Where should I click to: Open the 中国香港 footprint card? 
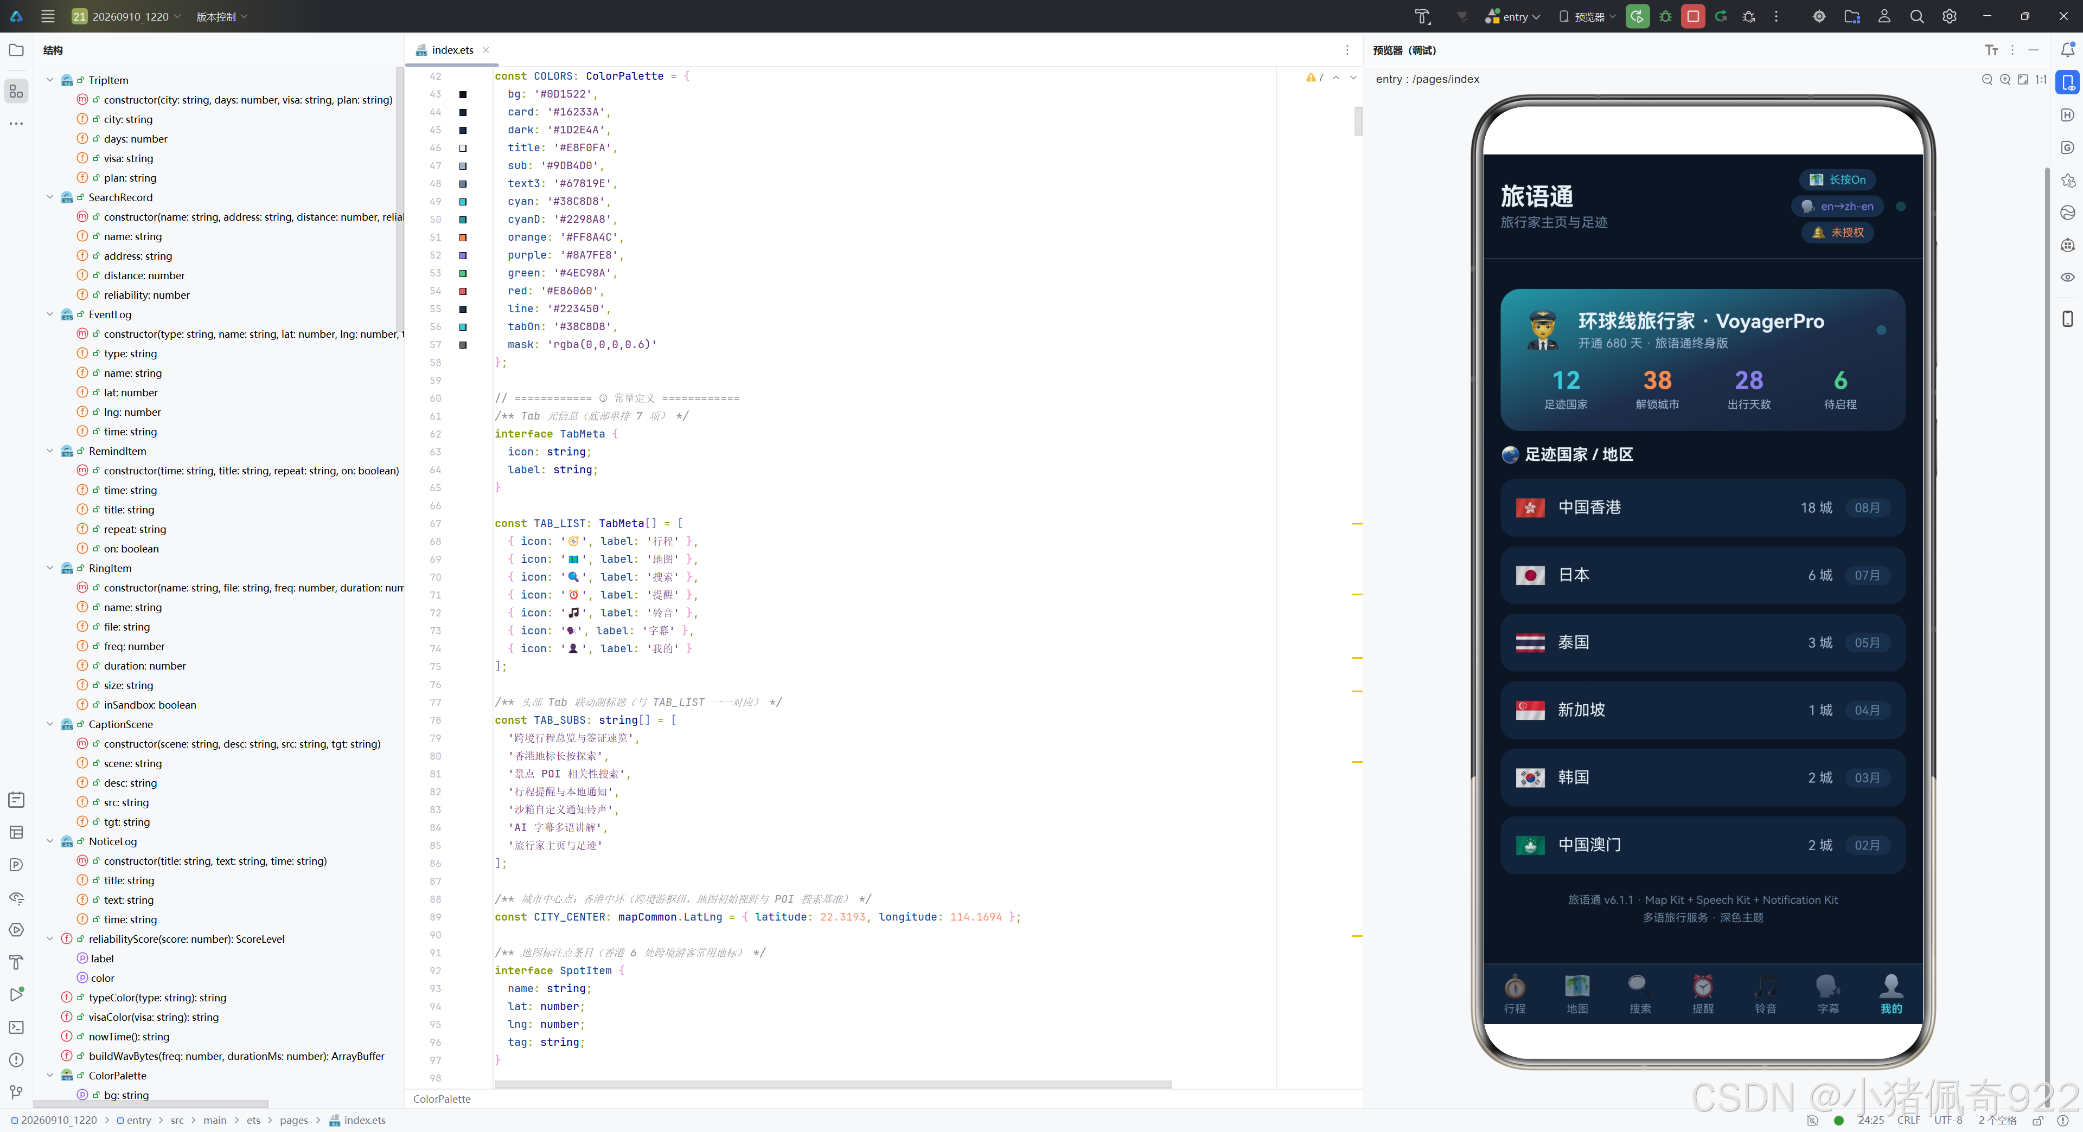(1702, 507)
